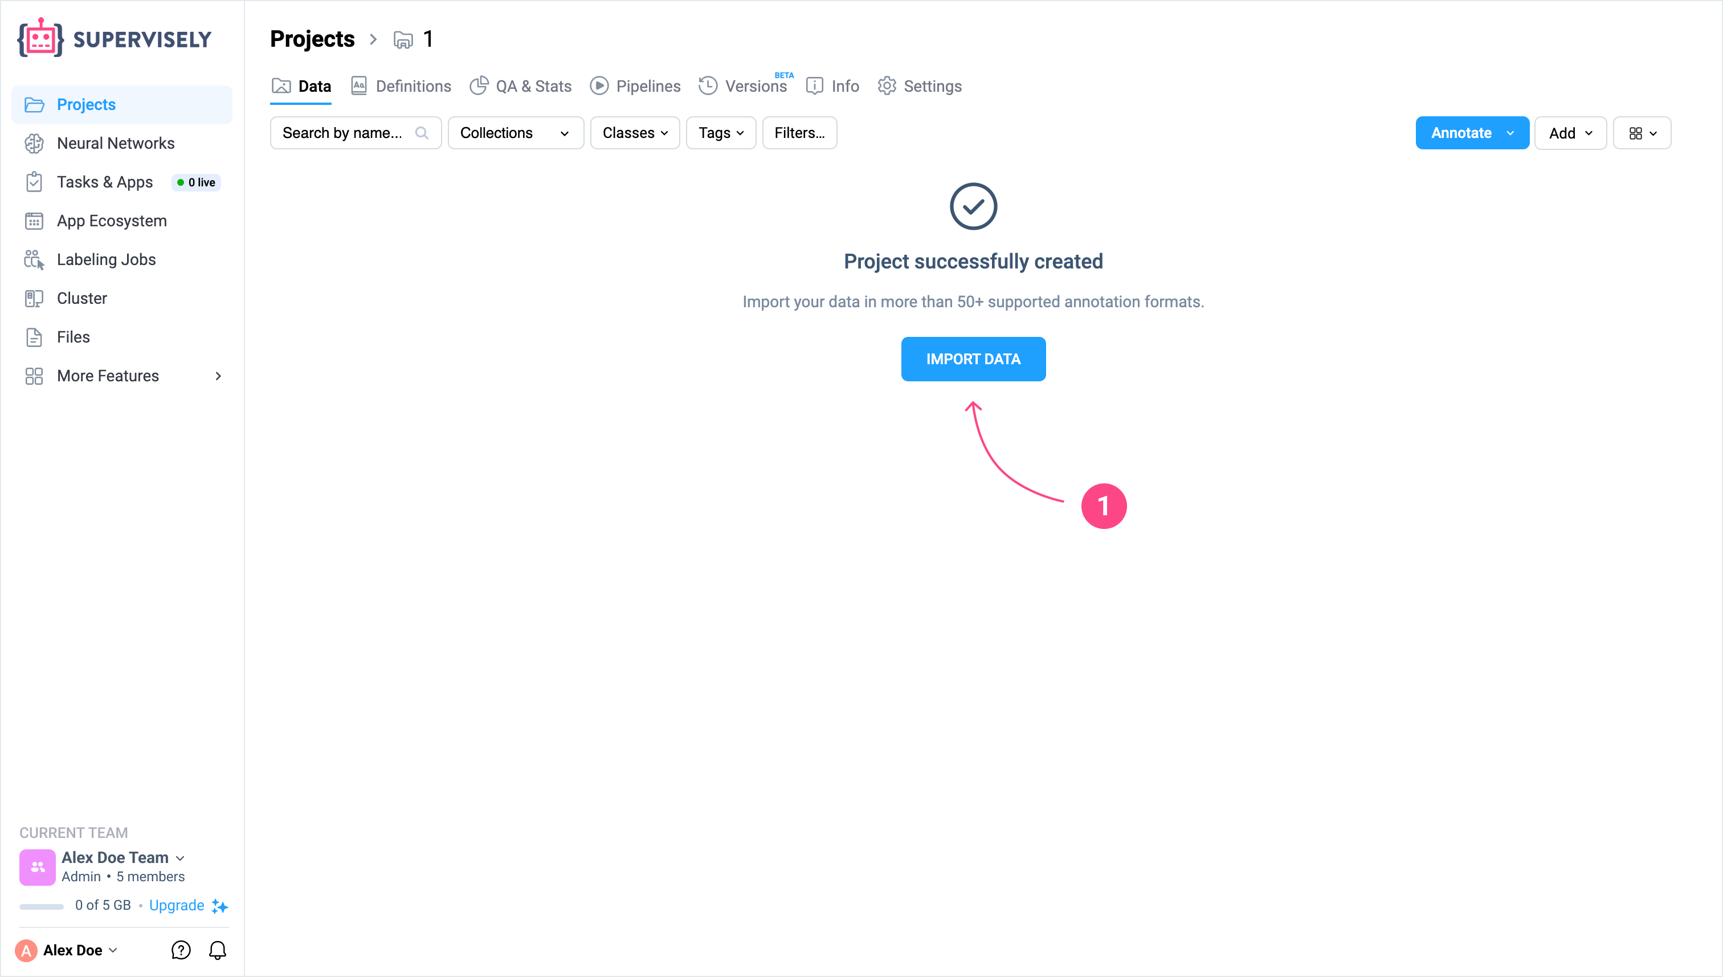Viewport: 1723px width, 977px height.
Task: Focus the Search by name field
Action: (x=343, y=133)
